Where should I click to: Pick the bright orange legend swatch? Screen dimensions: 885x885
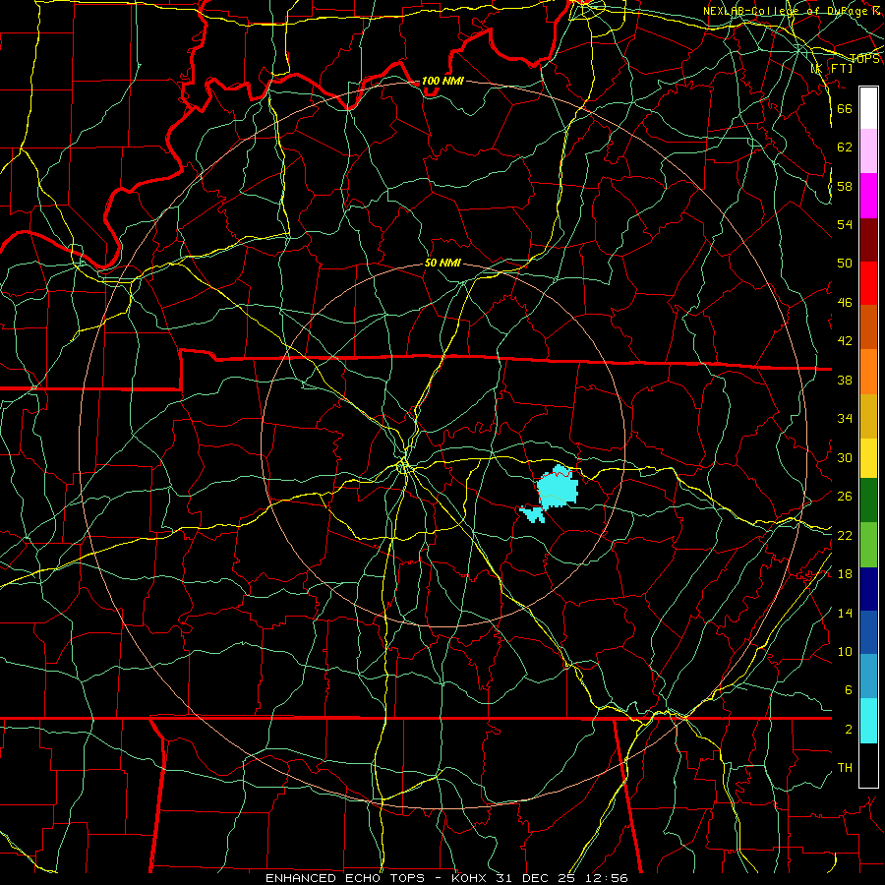tap(868, 372)
